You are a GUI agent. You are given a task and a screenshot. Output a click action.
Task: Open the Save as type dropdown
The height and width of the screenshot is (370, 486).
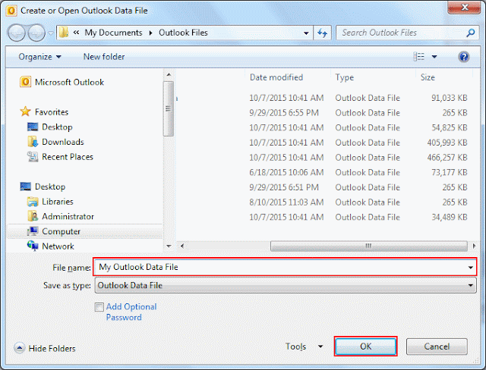pos(286,285)
